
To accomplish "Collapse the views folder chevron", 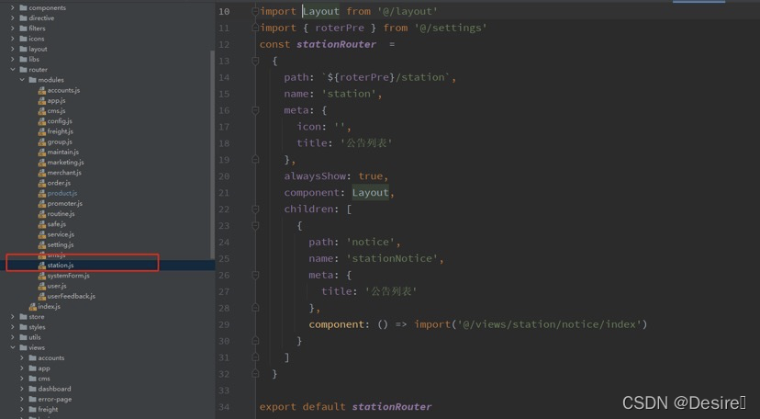I will coord(13,347).
